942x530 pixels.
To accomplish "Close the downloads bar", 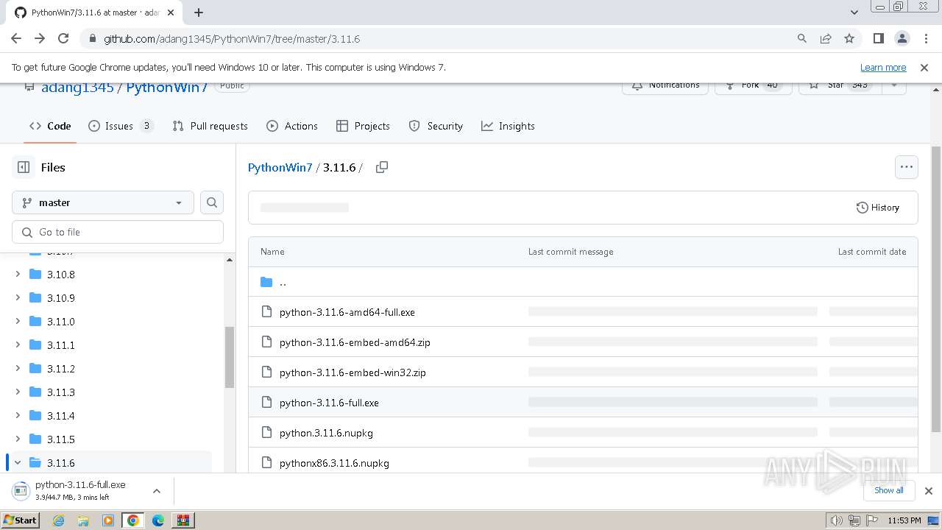I will pos(928,491).
